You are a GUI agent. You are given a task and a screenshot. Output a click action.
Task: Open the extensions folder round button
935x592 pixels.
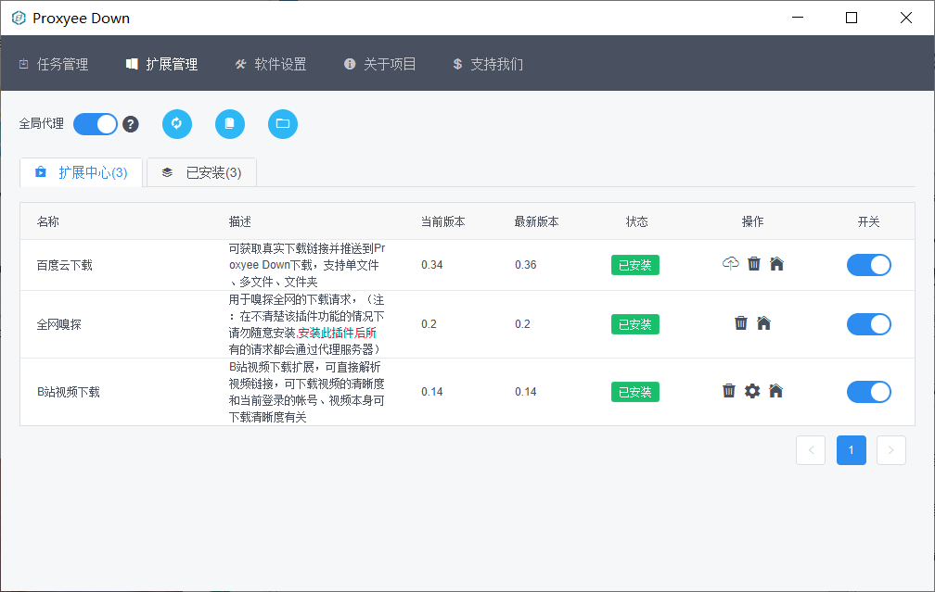(283, 124)
